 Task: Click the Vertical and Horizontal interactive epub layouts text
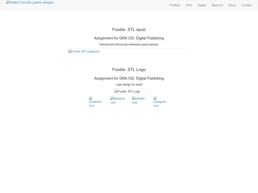click(x=129, y=44)
